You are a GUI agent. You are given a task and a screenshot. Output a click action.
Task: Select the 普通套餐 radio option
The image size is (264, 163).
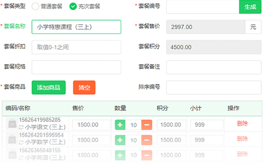(35, 7)
